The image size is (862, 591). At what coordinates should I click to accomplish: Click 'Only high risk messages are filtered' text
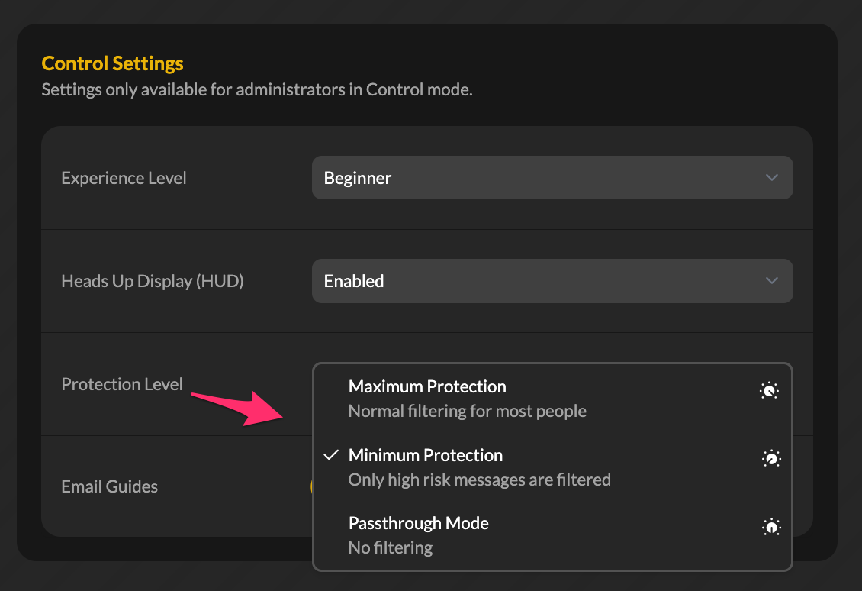[479, 480]
